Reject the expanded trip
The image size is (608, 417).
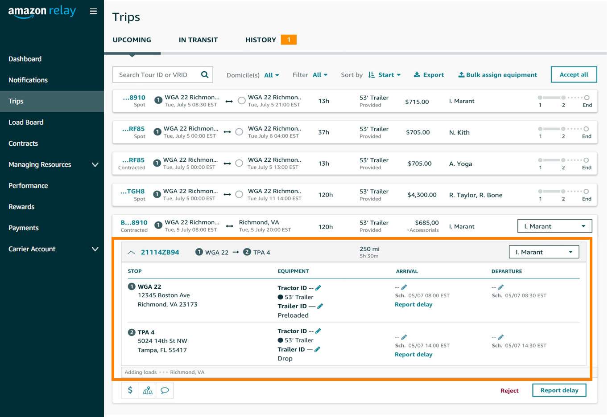[x=509, y=390]
